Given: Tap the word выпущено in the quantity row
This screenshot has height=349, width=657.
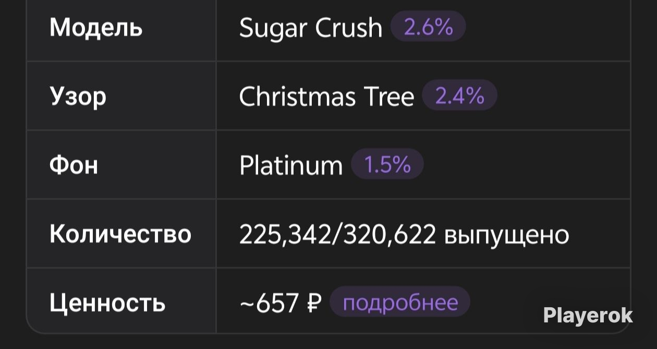Looking at the screenshot, I should point(506,236).
